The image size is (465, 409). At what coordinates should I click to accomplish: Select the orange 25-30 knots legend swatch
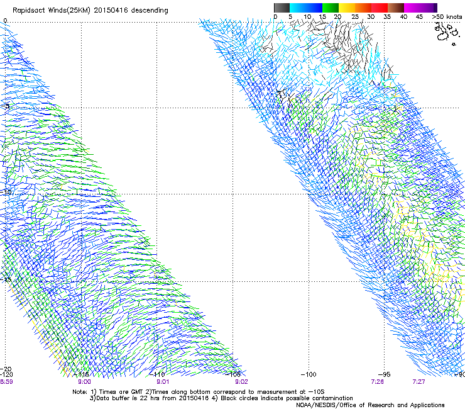[363, 8]
